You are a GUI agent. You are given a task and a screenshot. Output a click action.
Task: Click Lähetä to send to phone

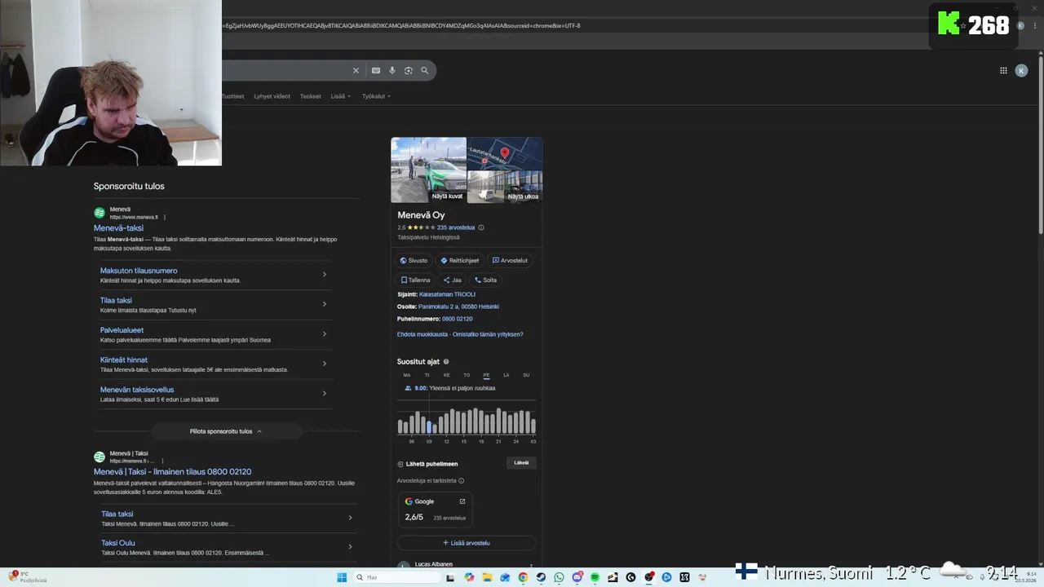tap(521, 463)
